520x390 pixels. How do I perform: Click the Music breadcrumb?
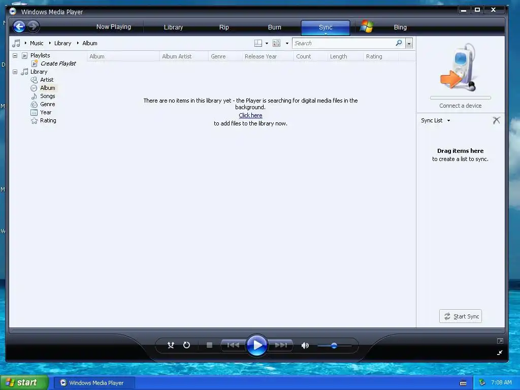tap(37, 43)
